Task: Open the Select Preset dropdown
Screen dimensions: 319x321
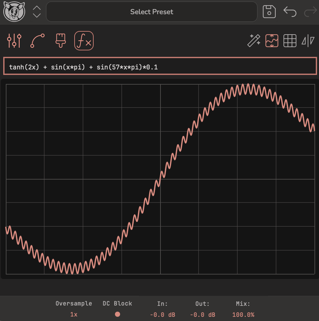Action: (151, 12)
